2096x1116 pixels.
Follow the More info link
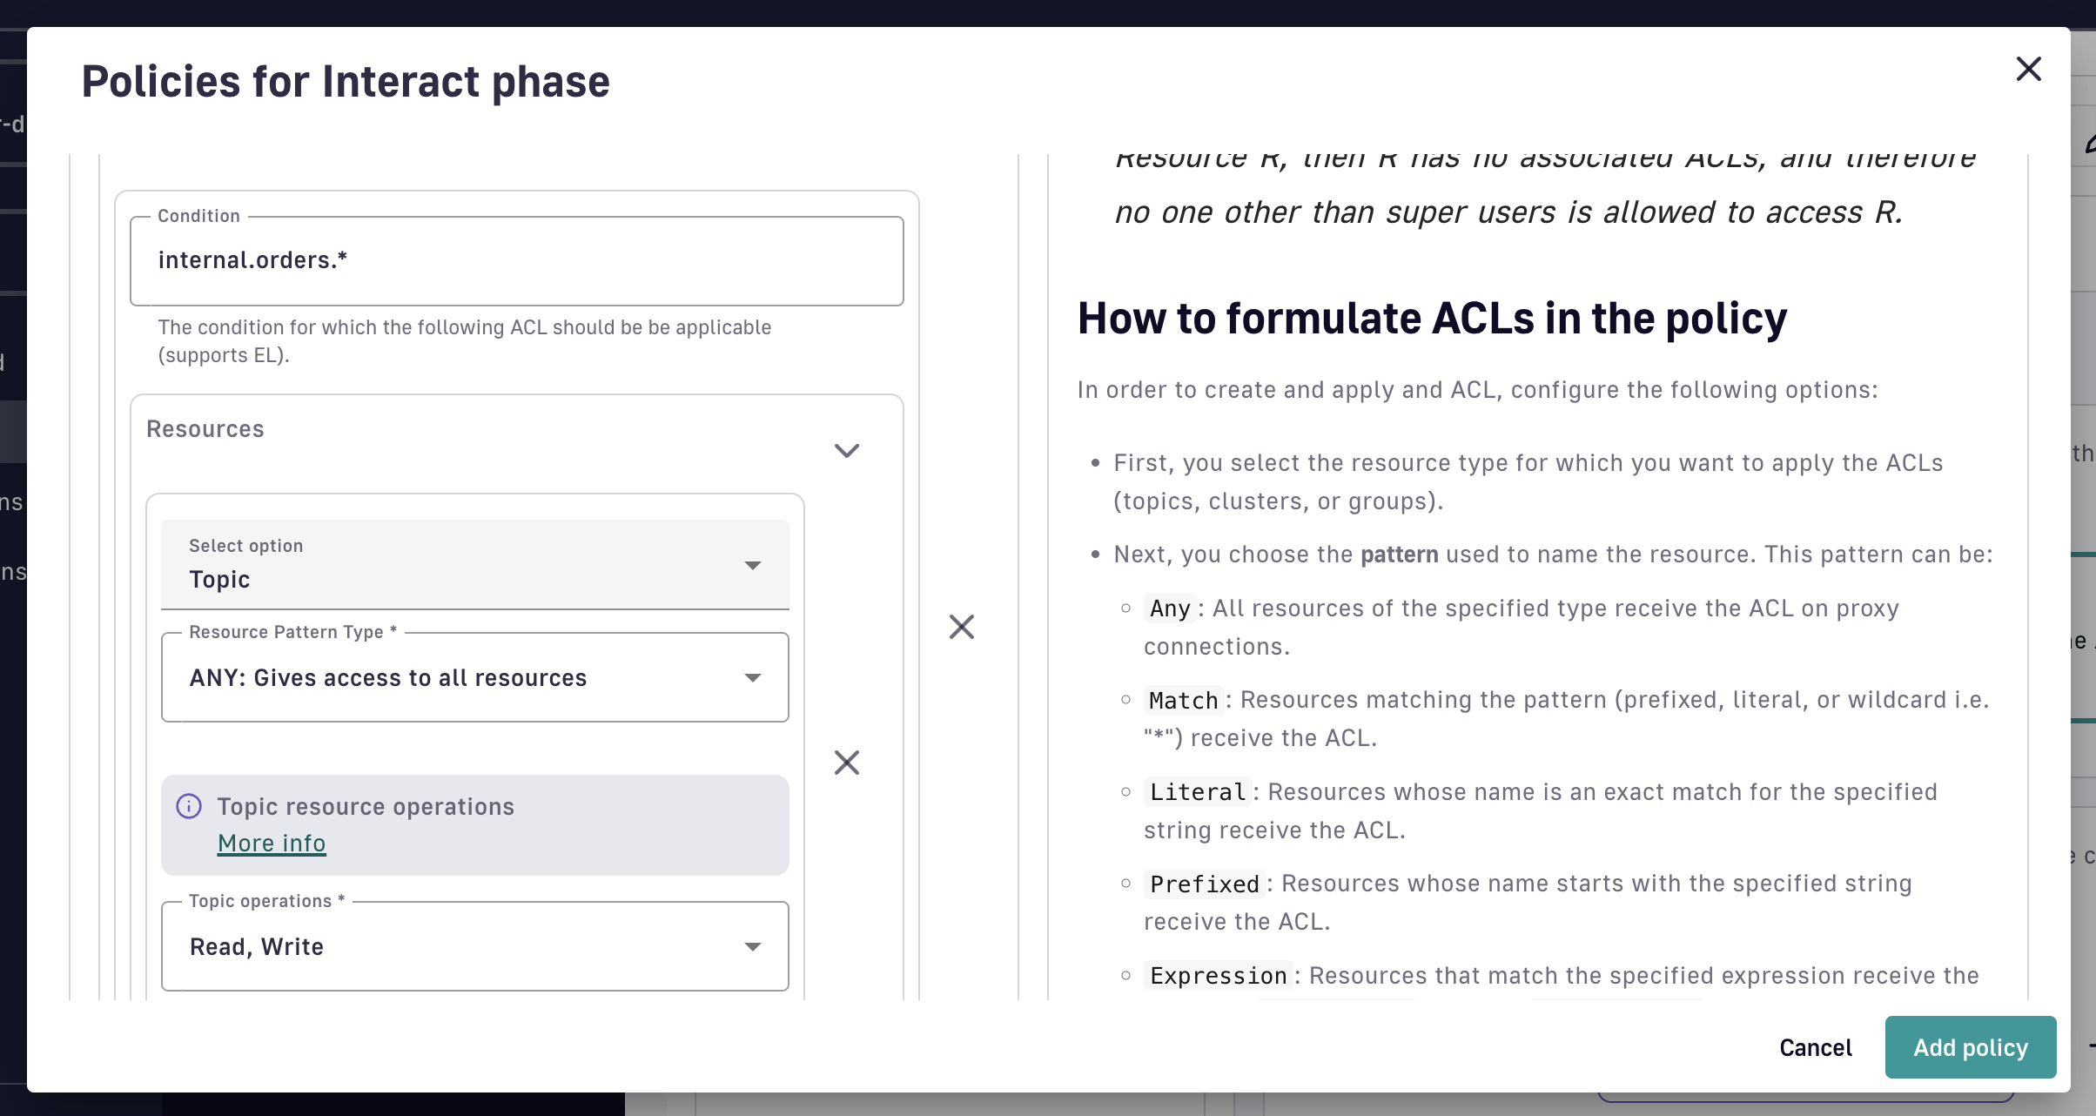(272, 844)
